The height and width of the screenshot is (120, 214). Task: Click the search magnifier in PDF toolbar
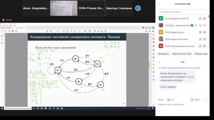click(16, 31)
